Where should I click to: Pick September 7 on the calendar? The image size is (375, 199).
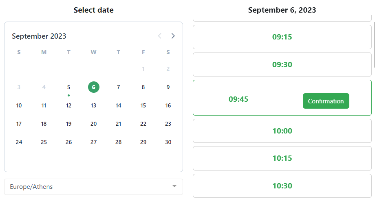[118, 87]
